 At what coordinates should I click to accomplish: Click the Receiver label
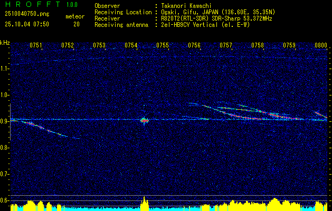point(107,18)
